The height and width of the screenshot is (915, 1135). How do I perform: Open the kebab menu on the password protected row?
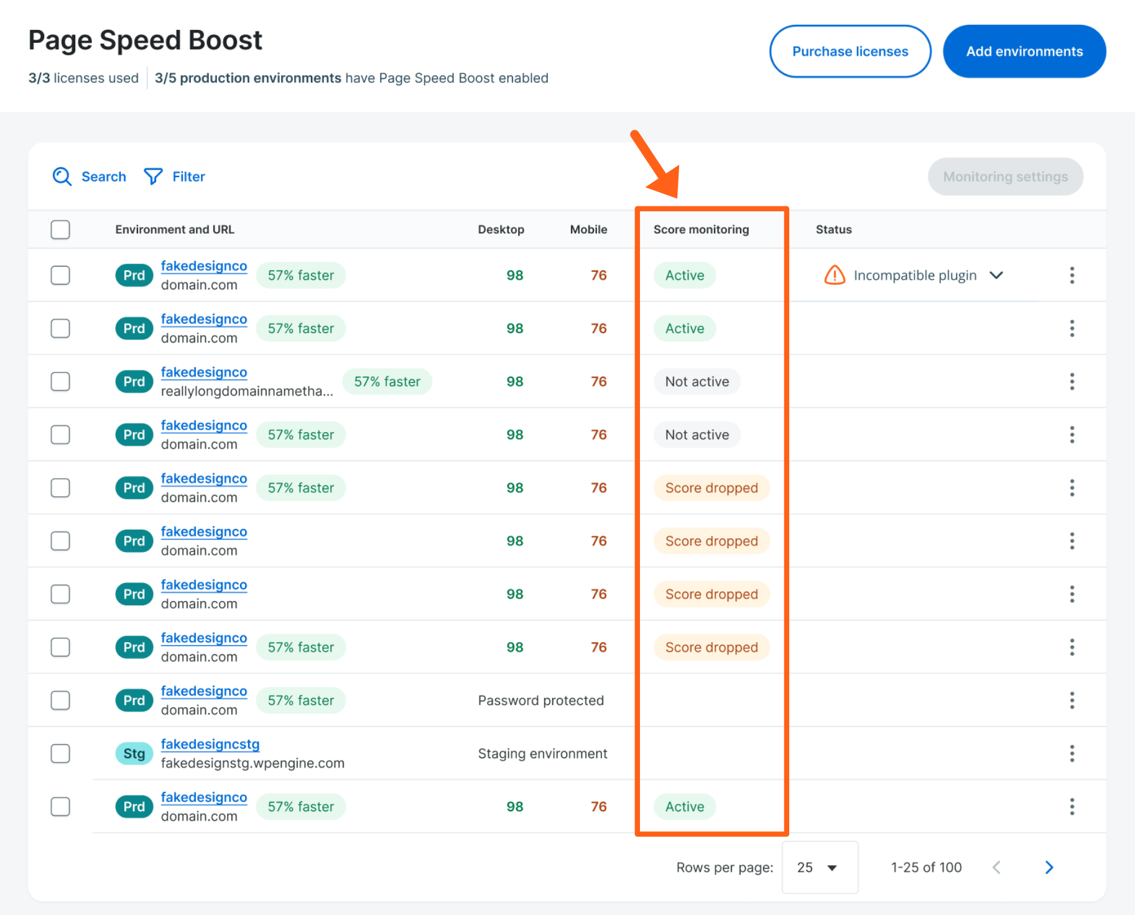pyautogui.click(x=1072, y=701)
